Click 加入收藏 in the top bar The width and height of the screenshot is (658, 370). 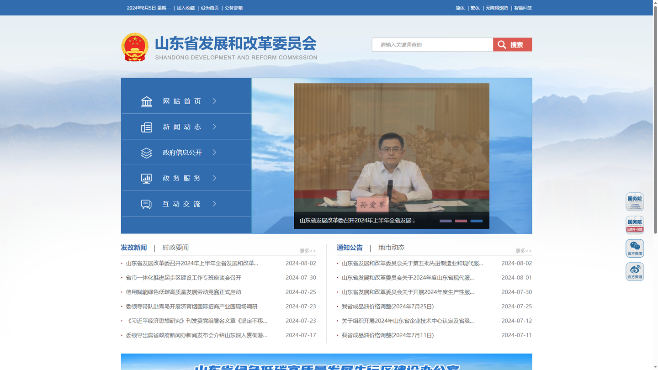click(186, 8)
